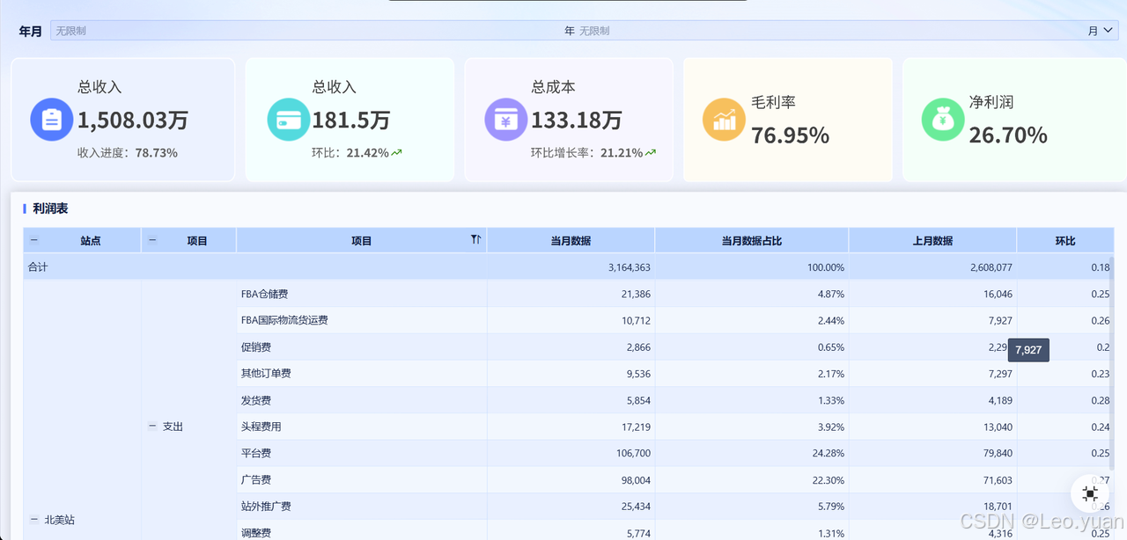Select the 发货费 row label
This screenshot has height=540, width=1127.
pyautogui.click(x=255, y=400)
